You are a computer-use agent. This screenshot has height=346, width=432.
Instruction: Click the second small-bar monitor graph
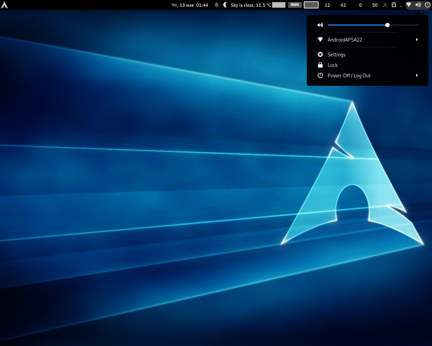[295, 5]
